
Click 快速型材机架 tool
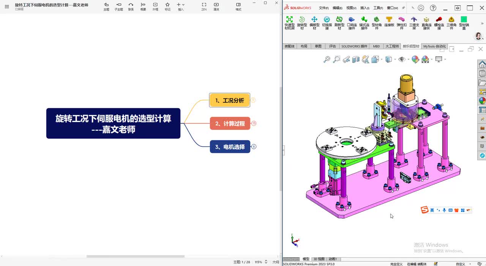point(289,23)
